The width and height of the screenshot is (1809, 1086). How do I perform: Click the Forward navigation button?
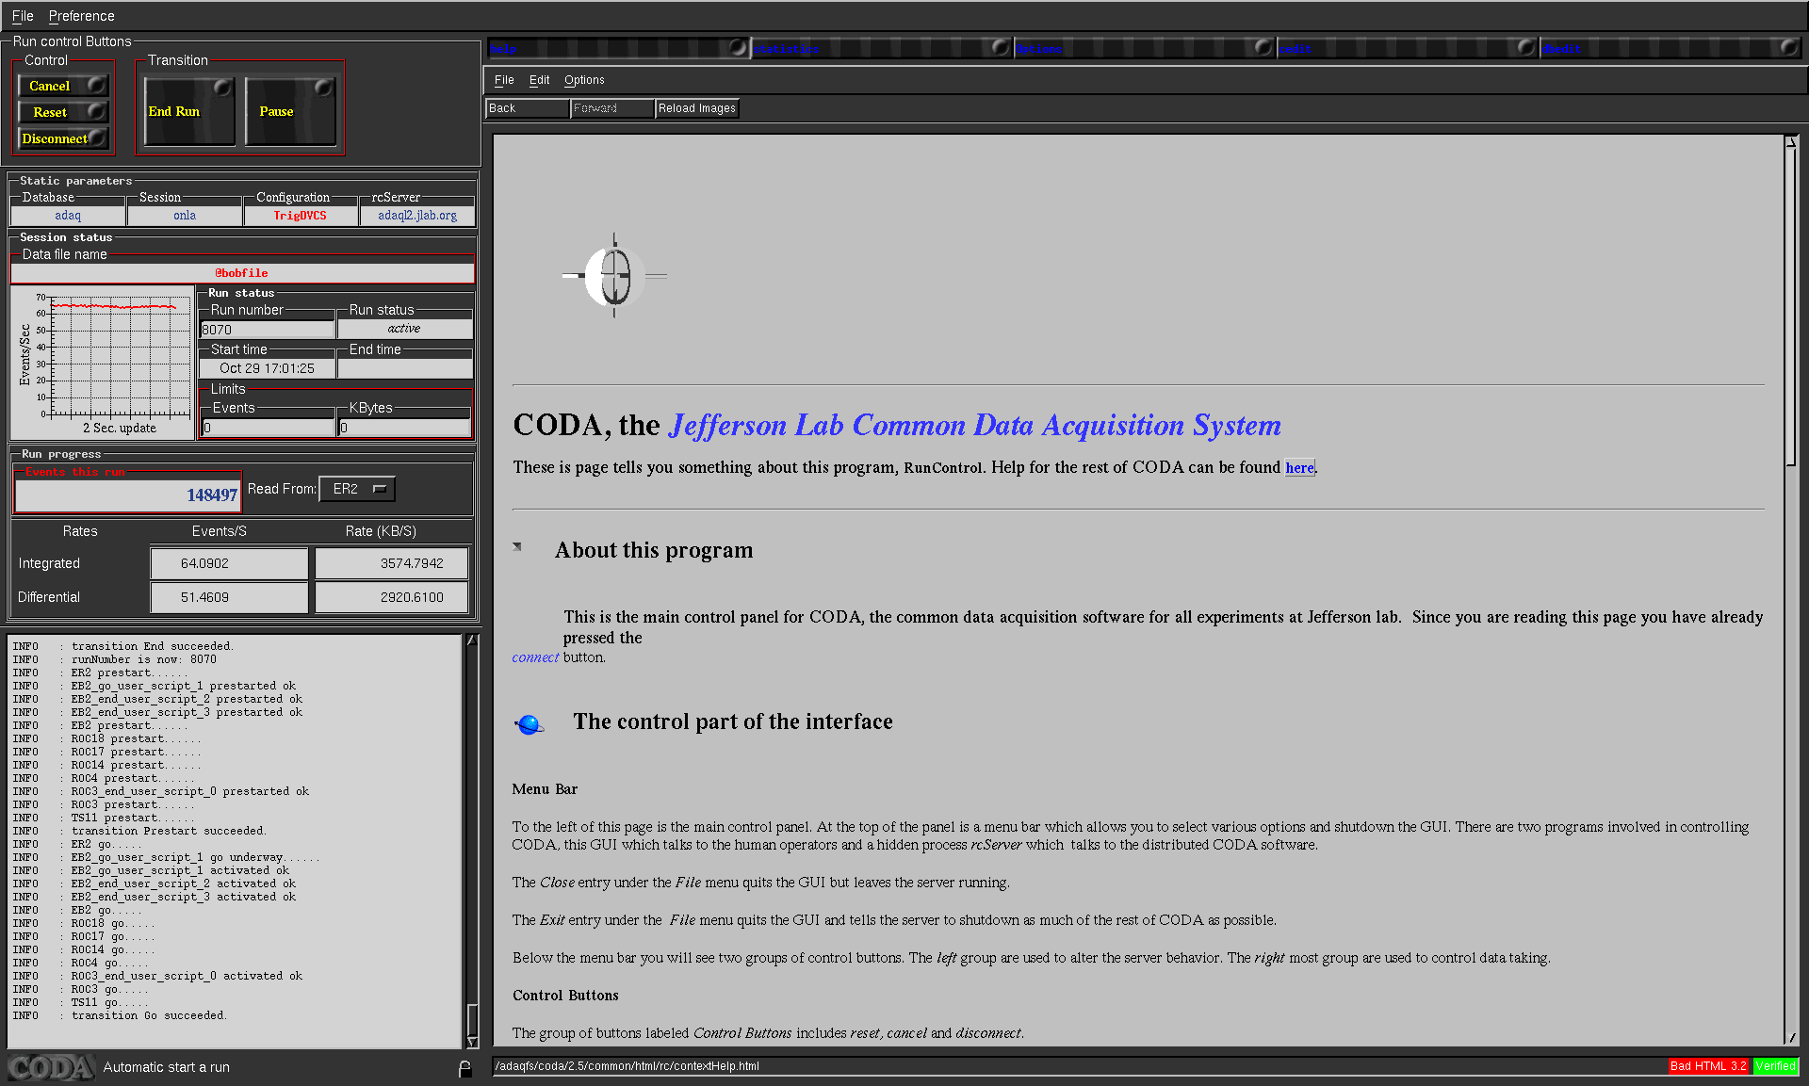(612, 108)
